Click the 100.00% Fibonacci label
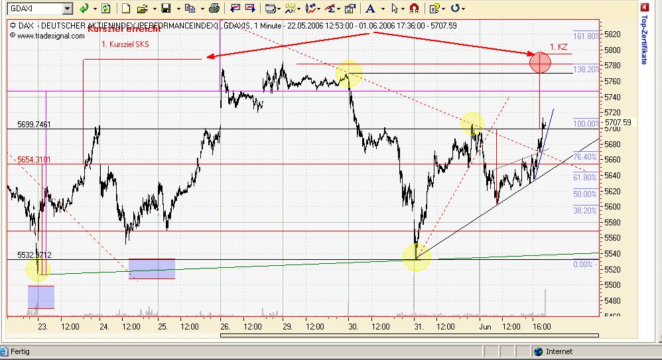The height and width of the screenshot is (360, 662). tap(586, 124)
